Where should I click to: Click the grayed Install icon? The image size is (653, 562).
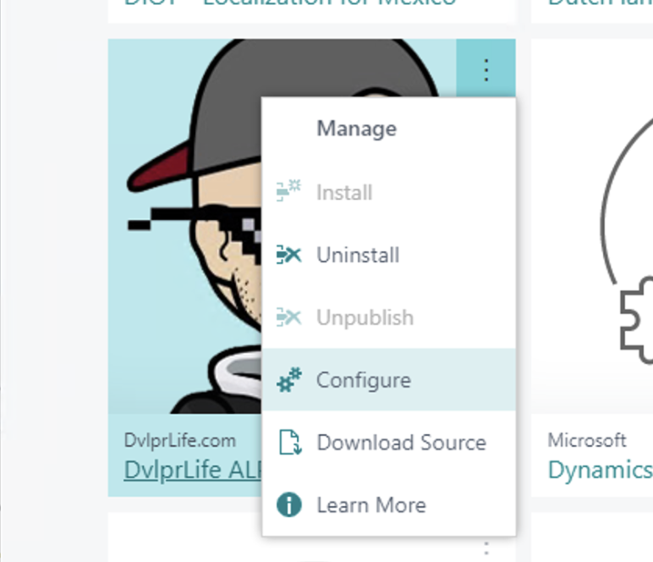(289, 192)
